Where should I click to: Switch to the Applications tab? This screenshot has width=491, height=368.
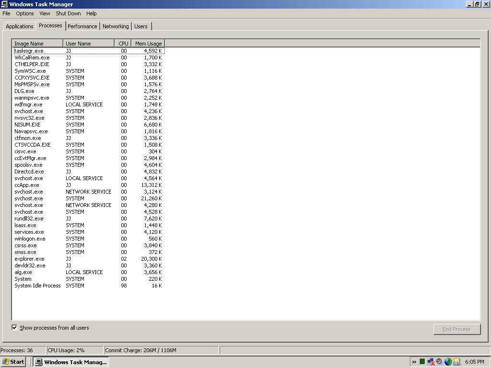pyautogui.click(x=19, y=26)
